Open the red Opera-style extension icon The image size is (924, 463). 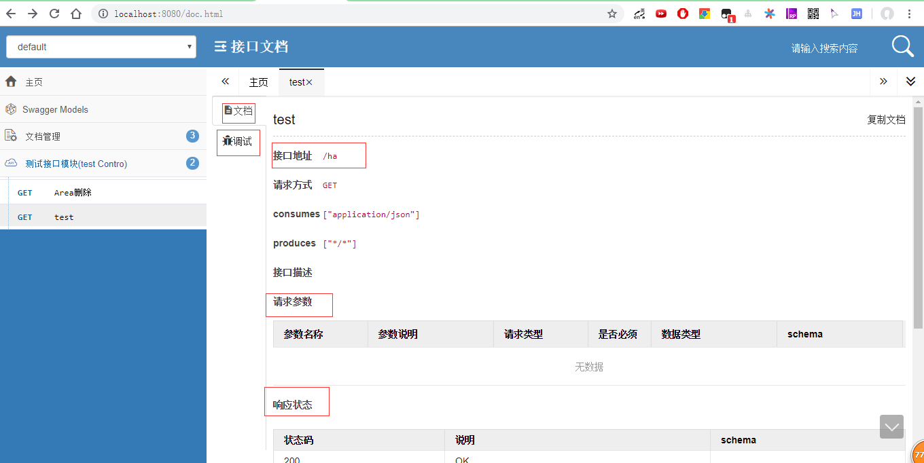683,14
